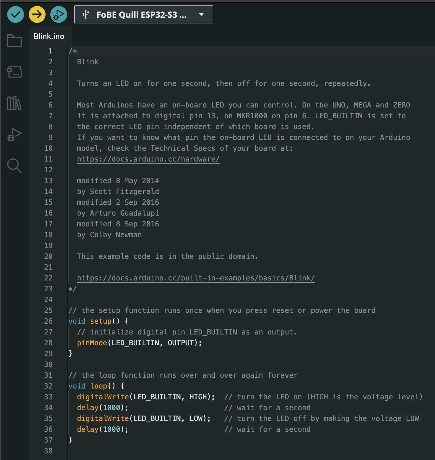Open the Boards Manager from the sidebar
Image resolution: width=435 pixels, height=460 pixels.
14,72
